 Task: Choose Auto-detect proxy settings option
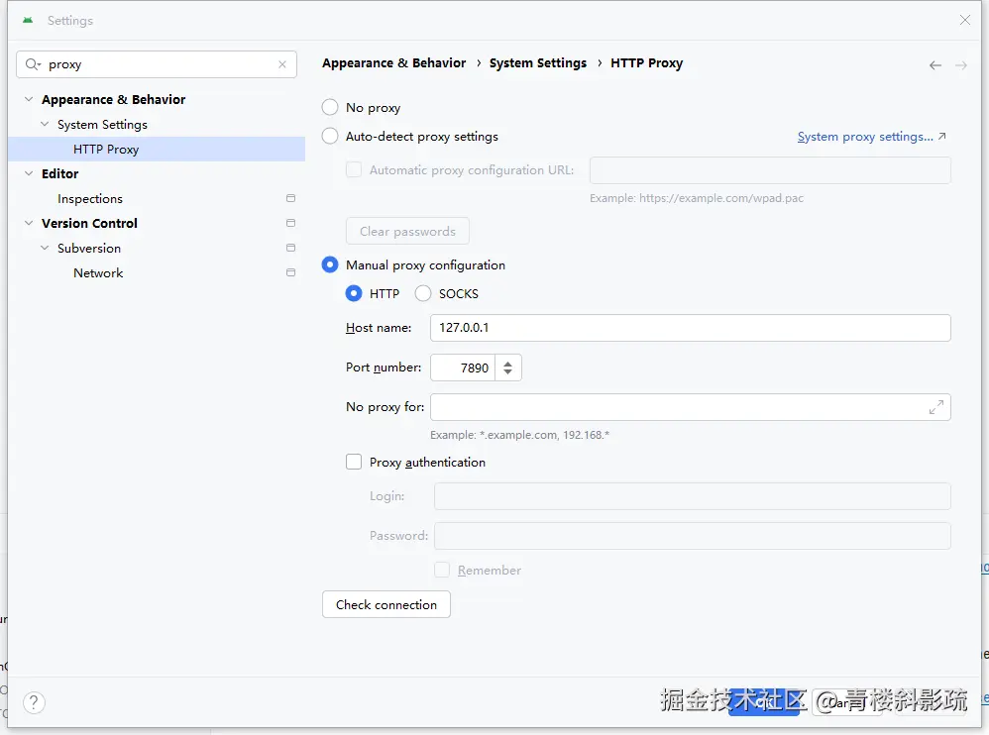331,137
